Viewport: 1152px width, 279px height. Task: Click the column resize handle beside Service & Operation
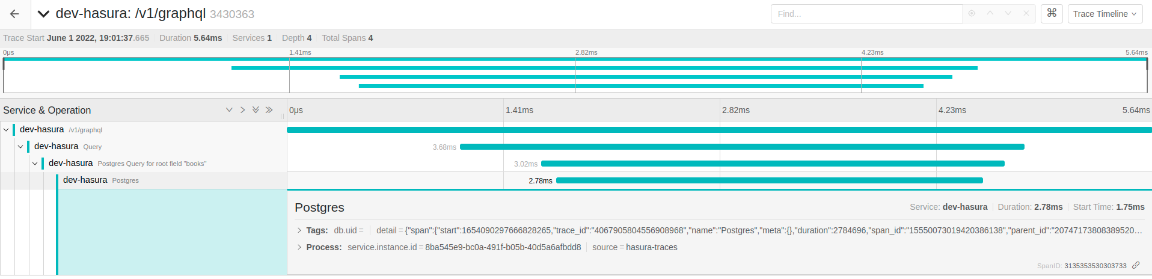(282, 115)
